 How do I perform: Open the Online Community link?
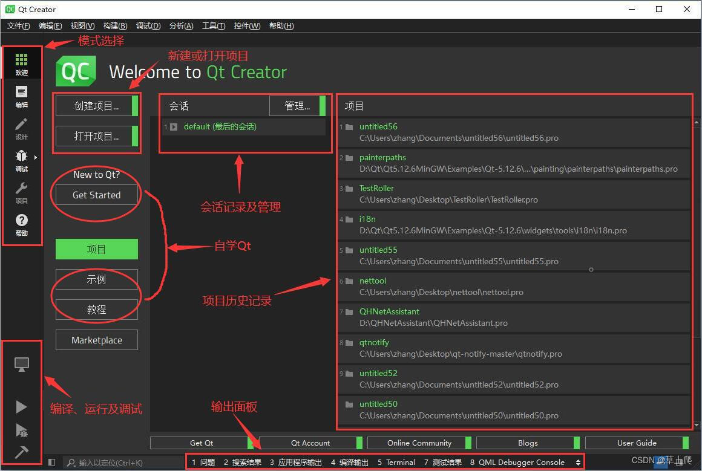tap(419, 443)
